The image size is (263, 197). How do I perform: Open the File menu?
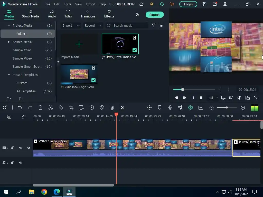[48, 4]
